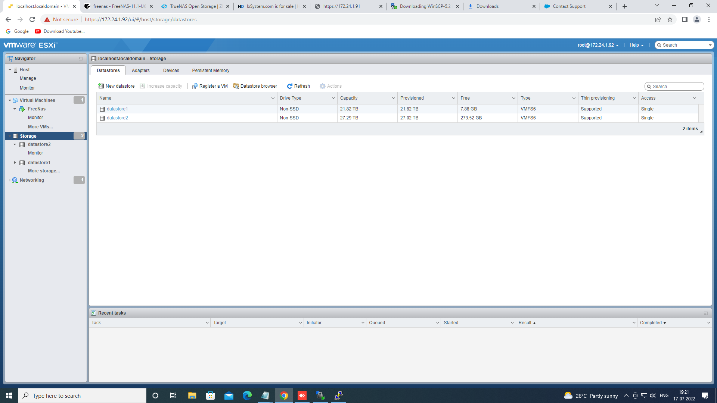
Task: Click More VMs... in Navigator
Action: [x=40, y=127]
